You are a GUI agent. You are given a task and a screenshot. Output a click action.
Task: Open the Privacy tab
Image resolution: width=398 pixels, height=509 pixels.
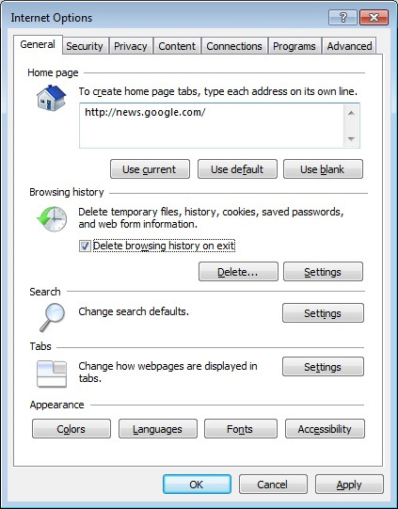click(x=131, y=46)
